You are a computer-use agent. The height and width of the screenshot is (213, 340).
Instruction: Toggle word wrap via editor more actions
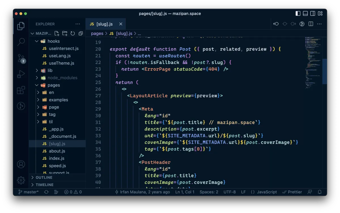[x=319, y=24]
